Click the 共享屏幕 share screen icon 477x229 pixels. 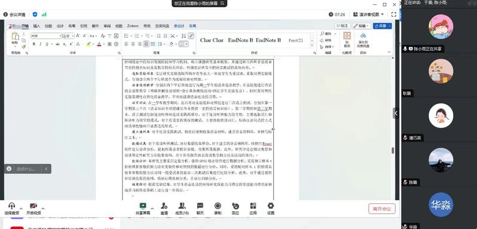point(143,209)
